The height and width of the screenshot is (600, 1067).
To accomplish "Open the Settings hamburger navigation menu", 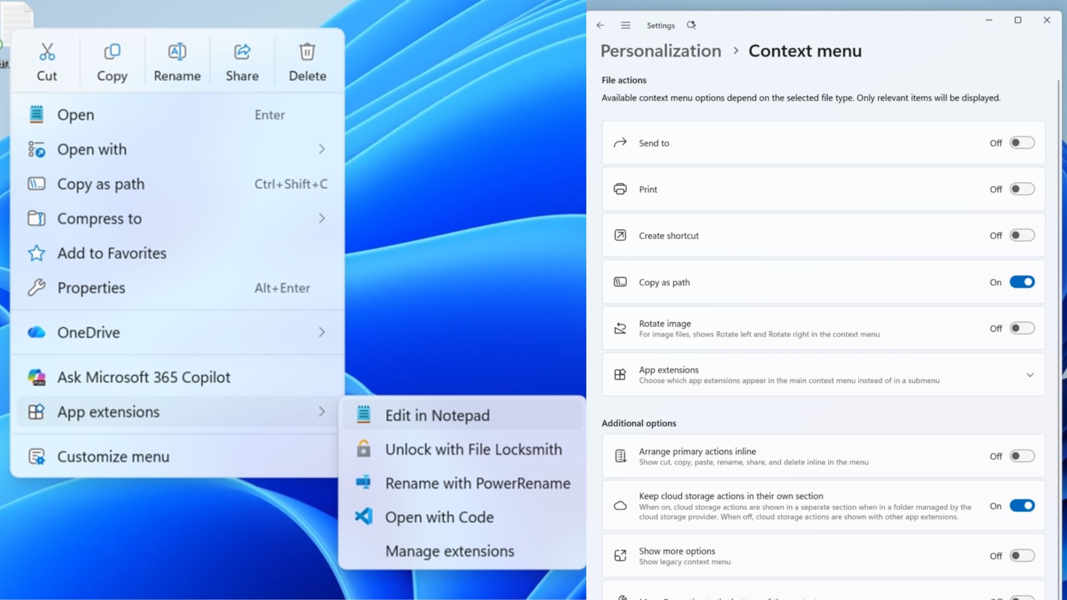I will (x=626, y=25).
